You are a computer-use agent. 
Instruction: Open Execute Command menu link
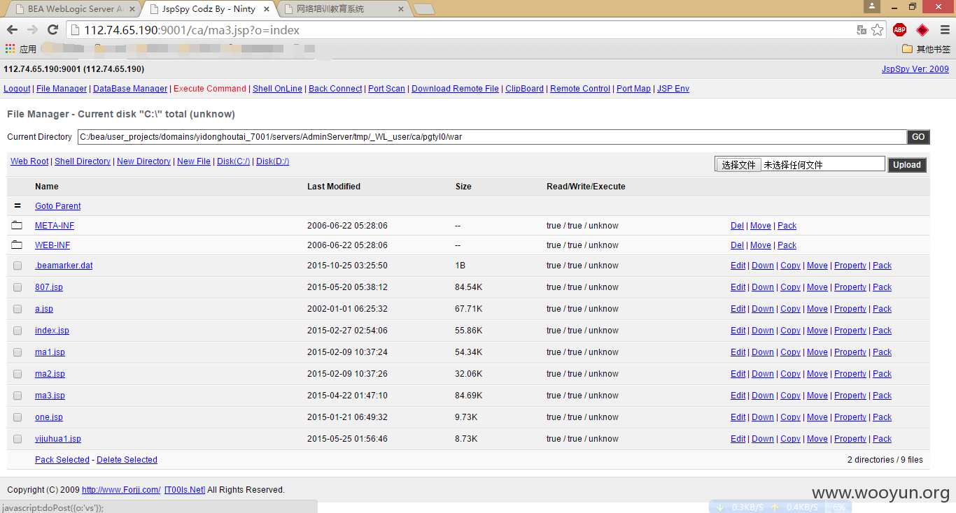click(x=210, y=89)
